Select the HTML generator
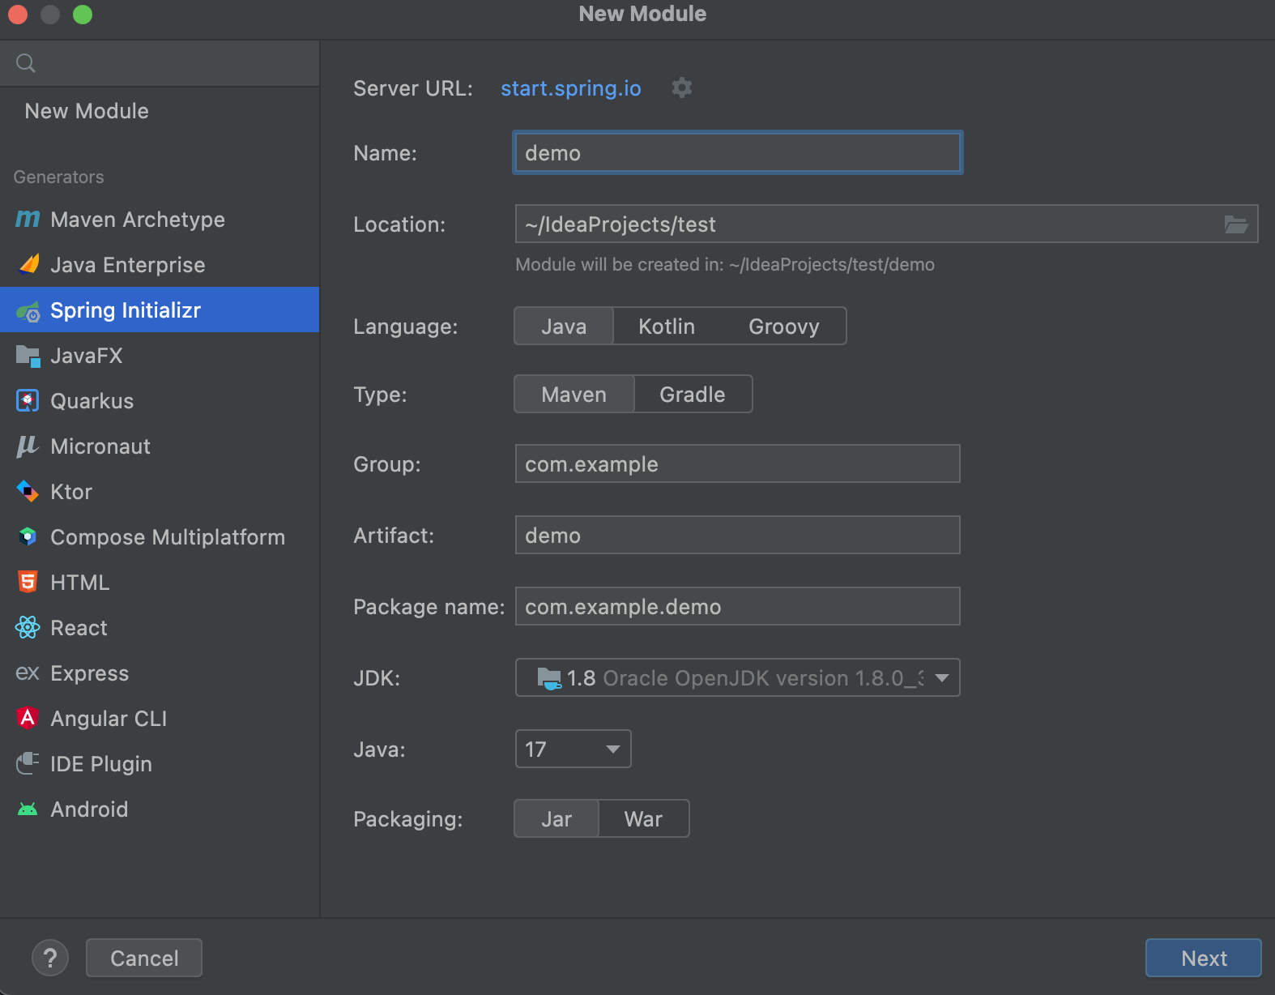This screenshot has height=995, width=1275. coord(160,583)
